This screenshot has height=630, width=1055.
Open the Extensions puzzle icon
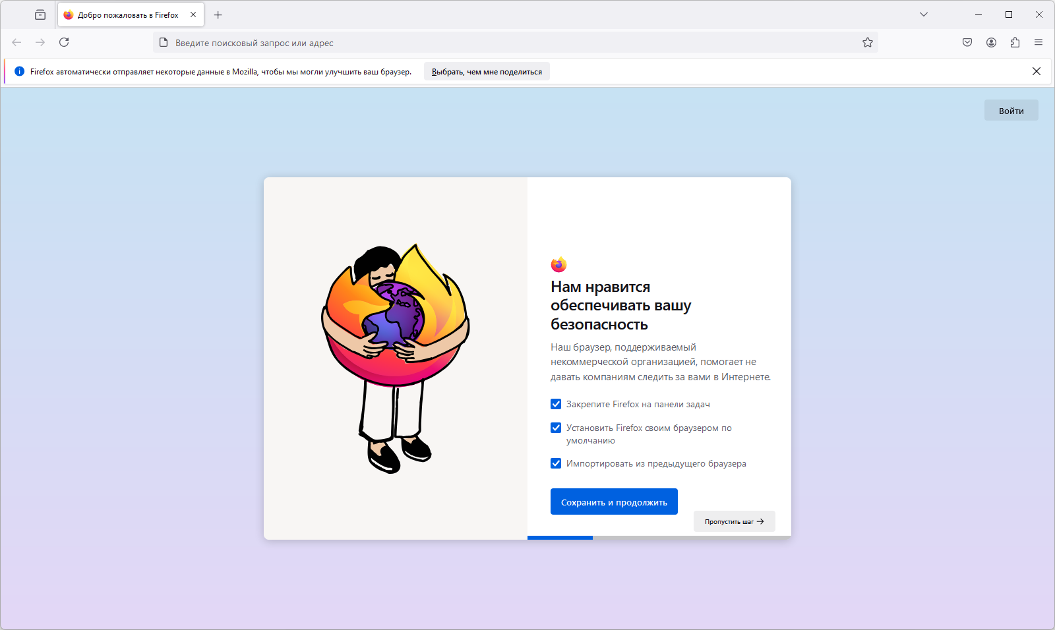pos(1015,42)
